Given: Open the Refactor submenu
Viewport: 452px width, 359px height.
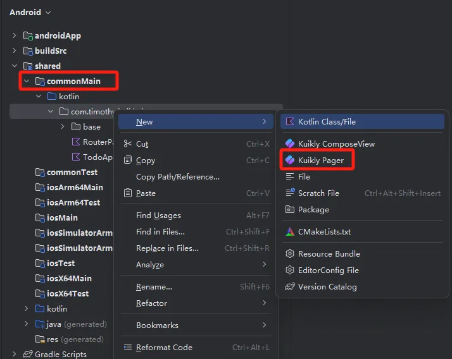Looking at the screenshot, I should 196,303.
